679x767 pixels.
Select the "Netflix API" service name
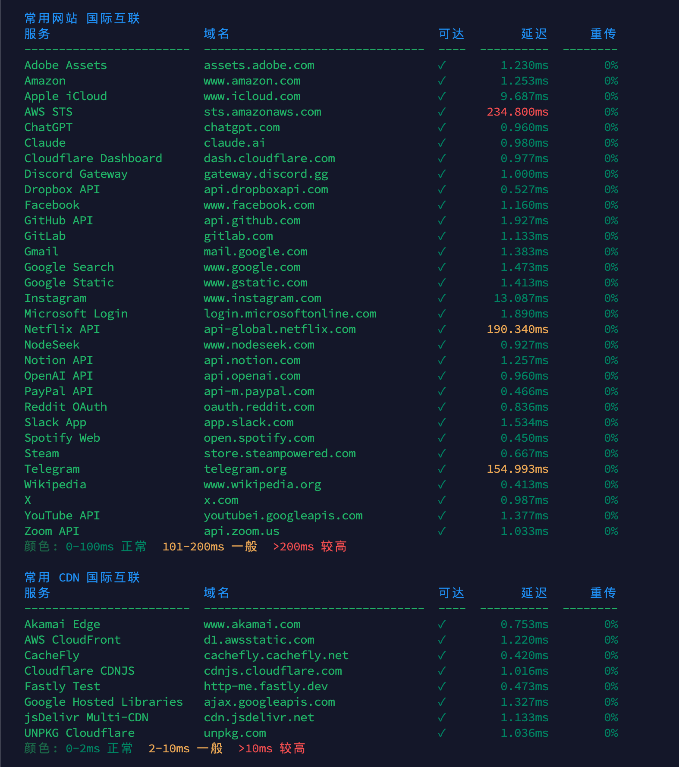click(x=62, y=329)
